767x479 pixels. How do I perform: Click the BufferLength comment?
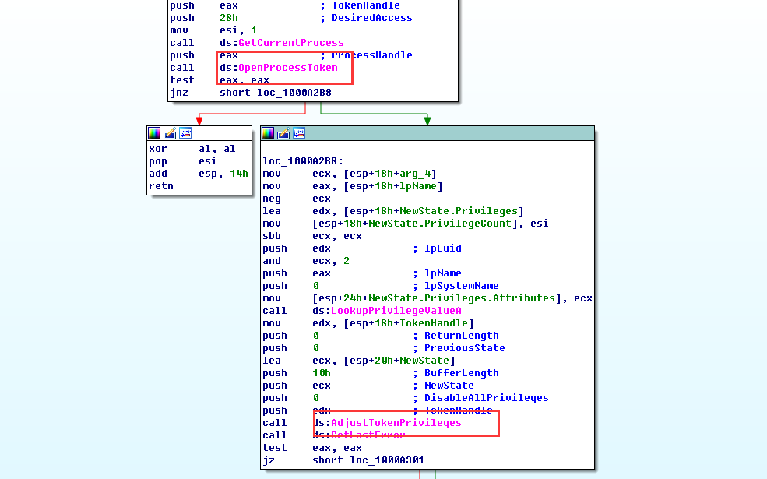coord(461,373)
